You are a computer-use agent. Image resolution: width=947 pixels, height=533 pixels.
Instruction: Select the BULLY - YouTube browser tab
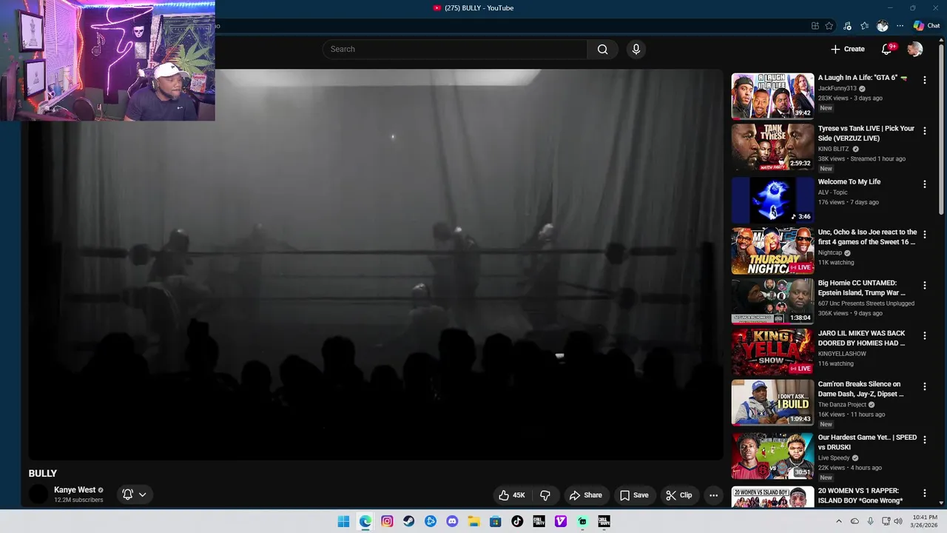point(473,8)
